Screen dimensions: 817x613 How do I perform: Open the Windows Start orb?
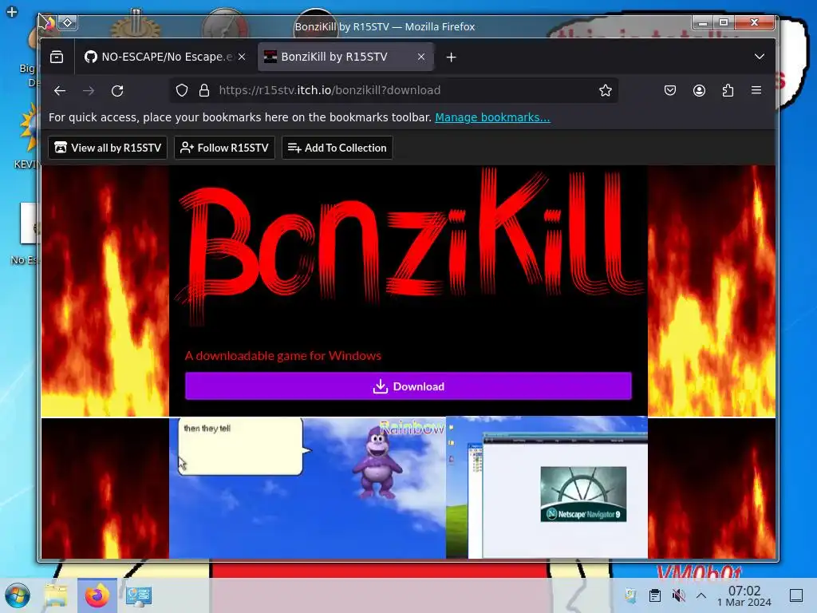[x=18, y=595]
